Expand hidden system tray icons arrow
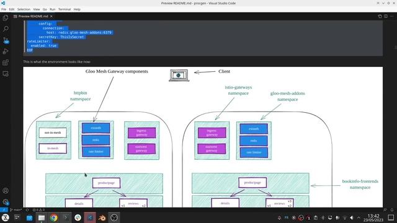 (x=359, y=217)
